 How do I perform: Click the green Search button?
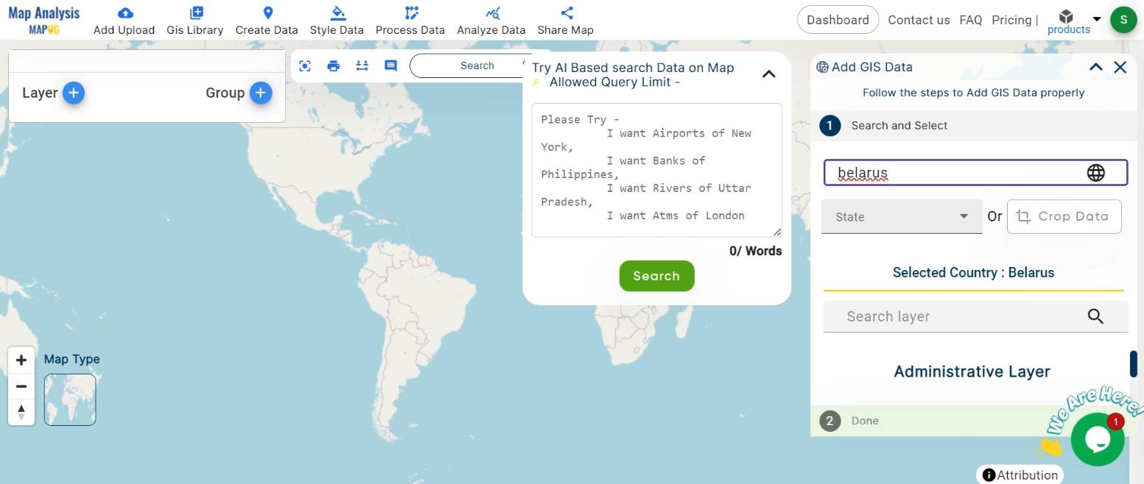(x=656, y=276)
